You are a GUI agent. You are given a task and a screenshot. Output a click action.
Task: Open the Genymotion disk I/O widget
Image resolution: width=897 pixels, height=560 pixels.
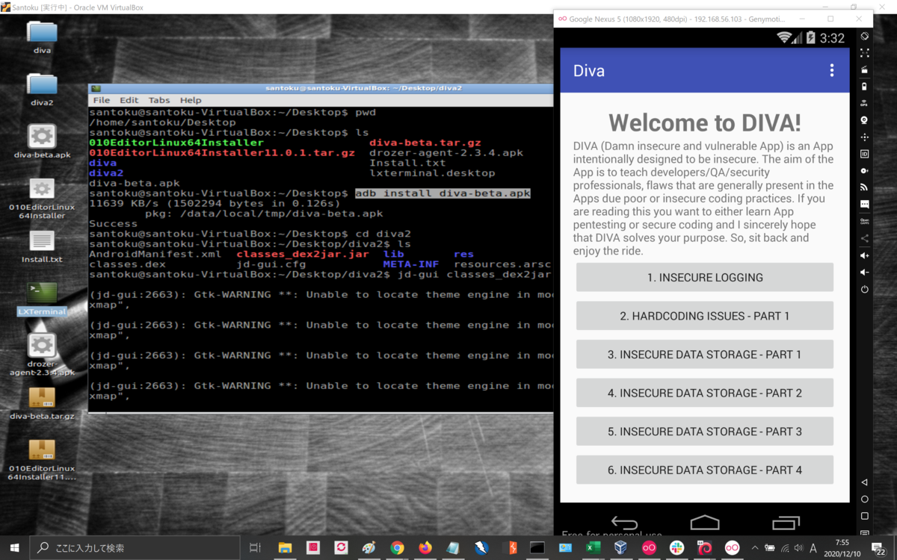tap(864, 171)
